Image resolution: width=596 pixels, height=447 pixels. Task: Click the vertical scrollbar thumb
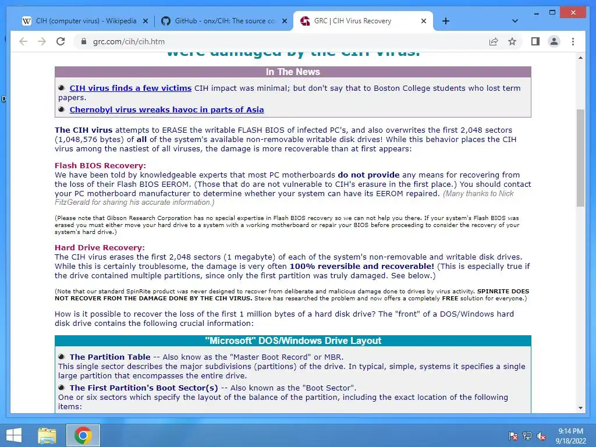click(580, 158)
